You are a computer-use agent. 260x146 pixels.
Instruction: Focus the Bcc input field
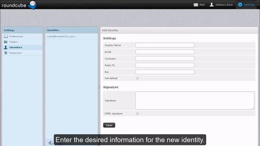tap(165, 72)
